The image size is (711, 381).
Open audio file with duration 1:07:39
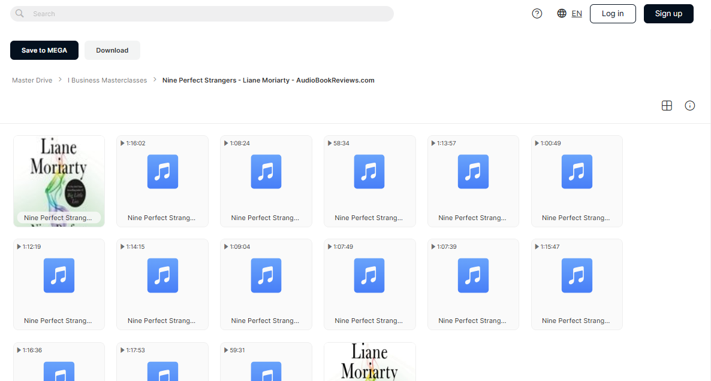[x=473, y=284]
